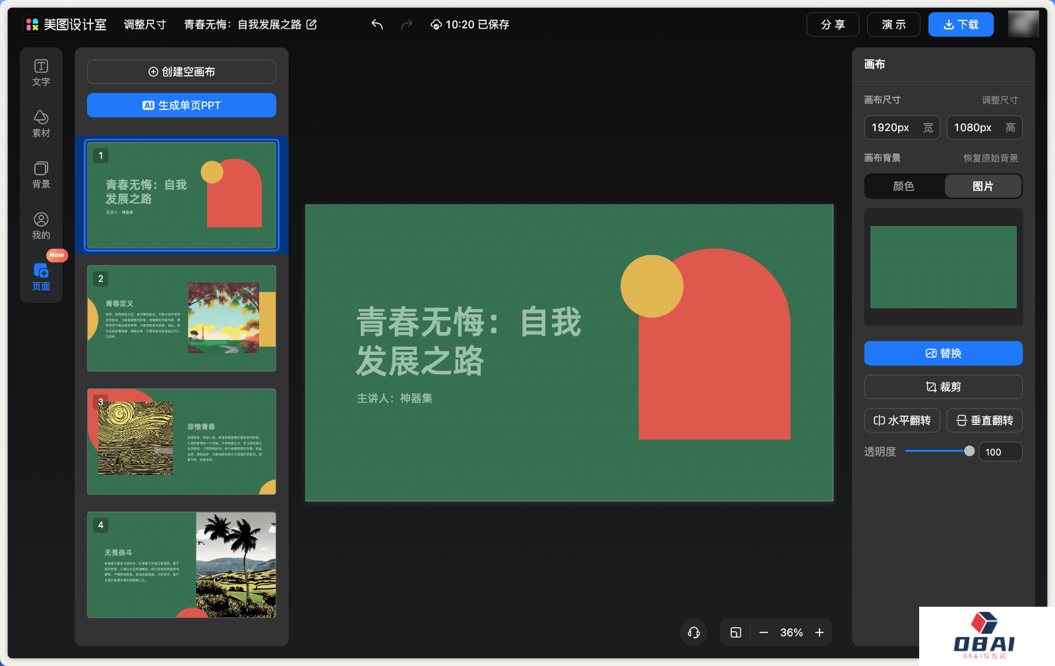This screenshot has height=666, width=1055.
Task: Click the opacity value field 100
Action: [1000, 452]
